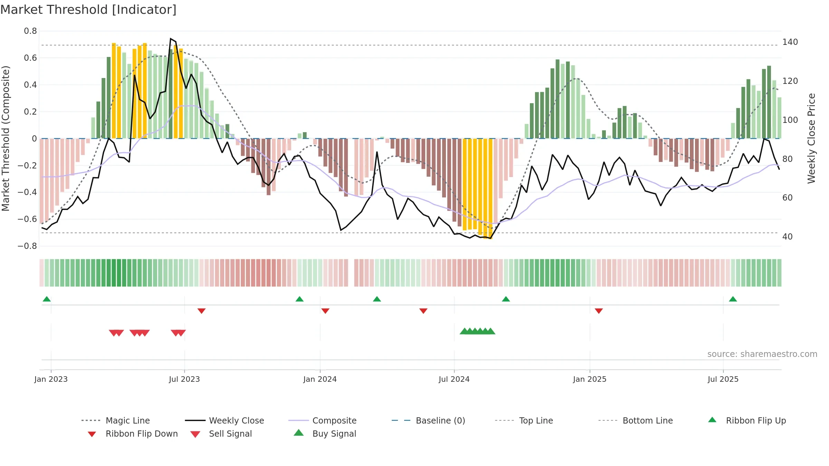The width and height of the screenshot is (829, 466).
Task: Toggle the Composite legend entry
Action: click(322, 420)
